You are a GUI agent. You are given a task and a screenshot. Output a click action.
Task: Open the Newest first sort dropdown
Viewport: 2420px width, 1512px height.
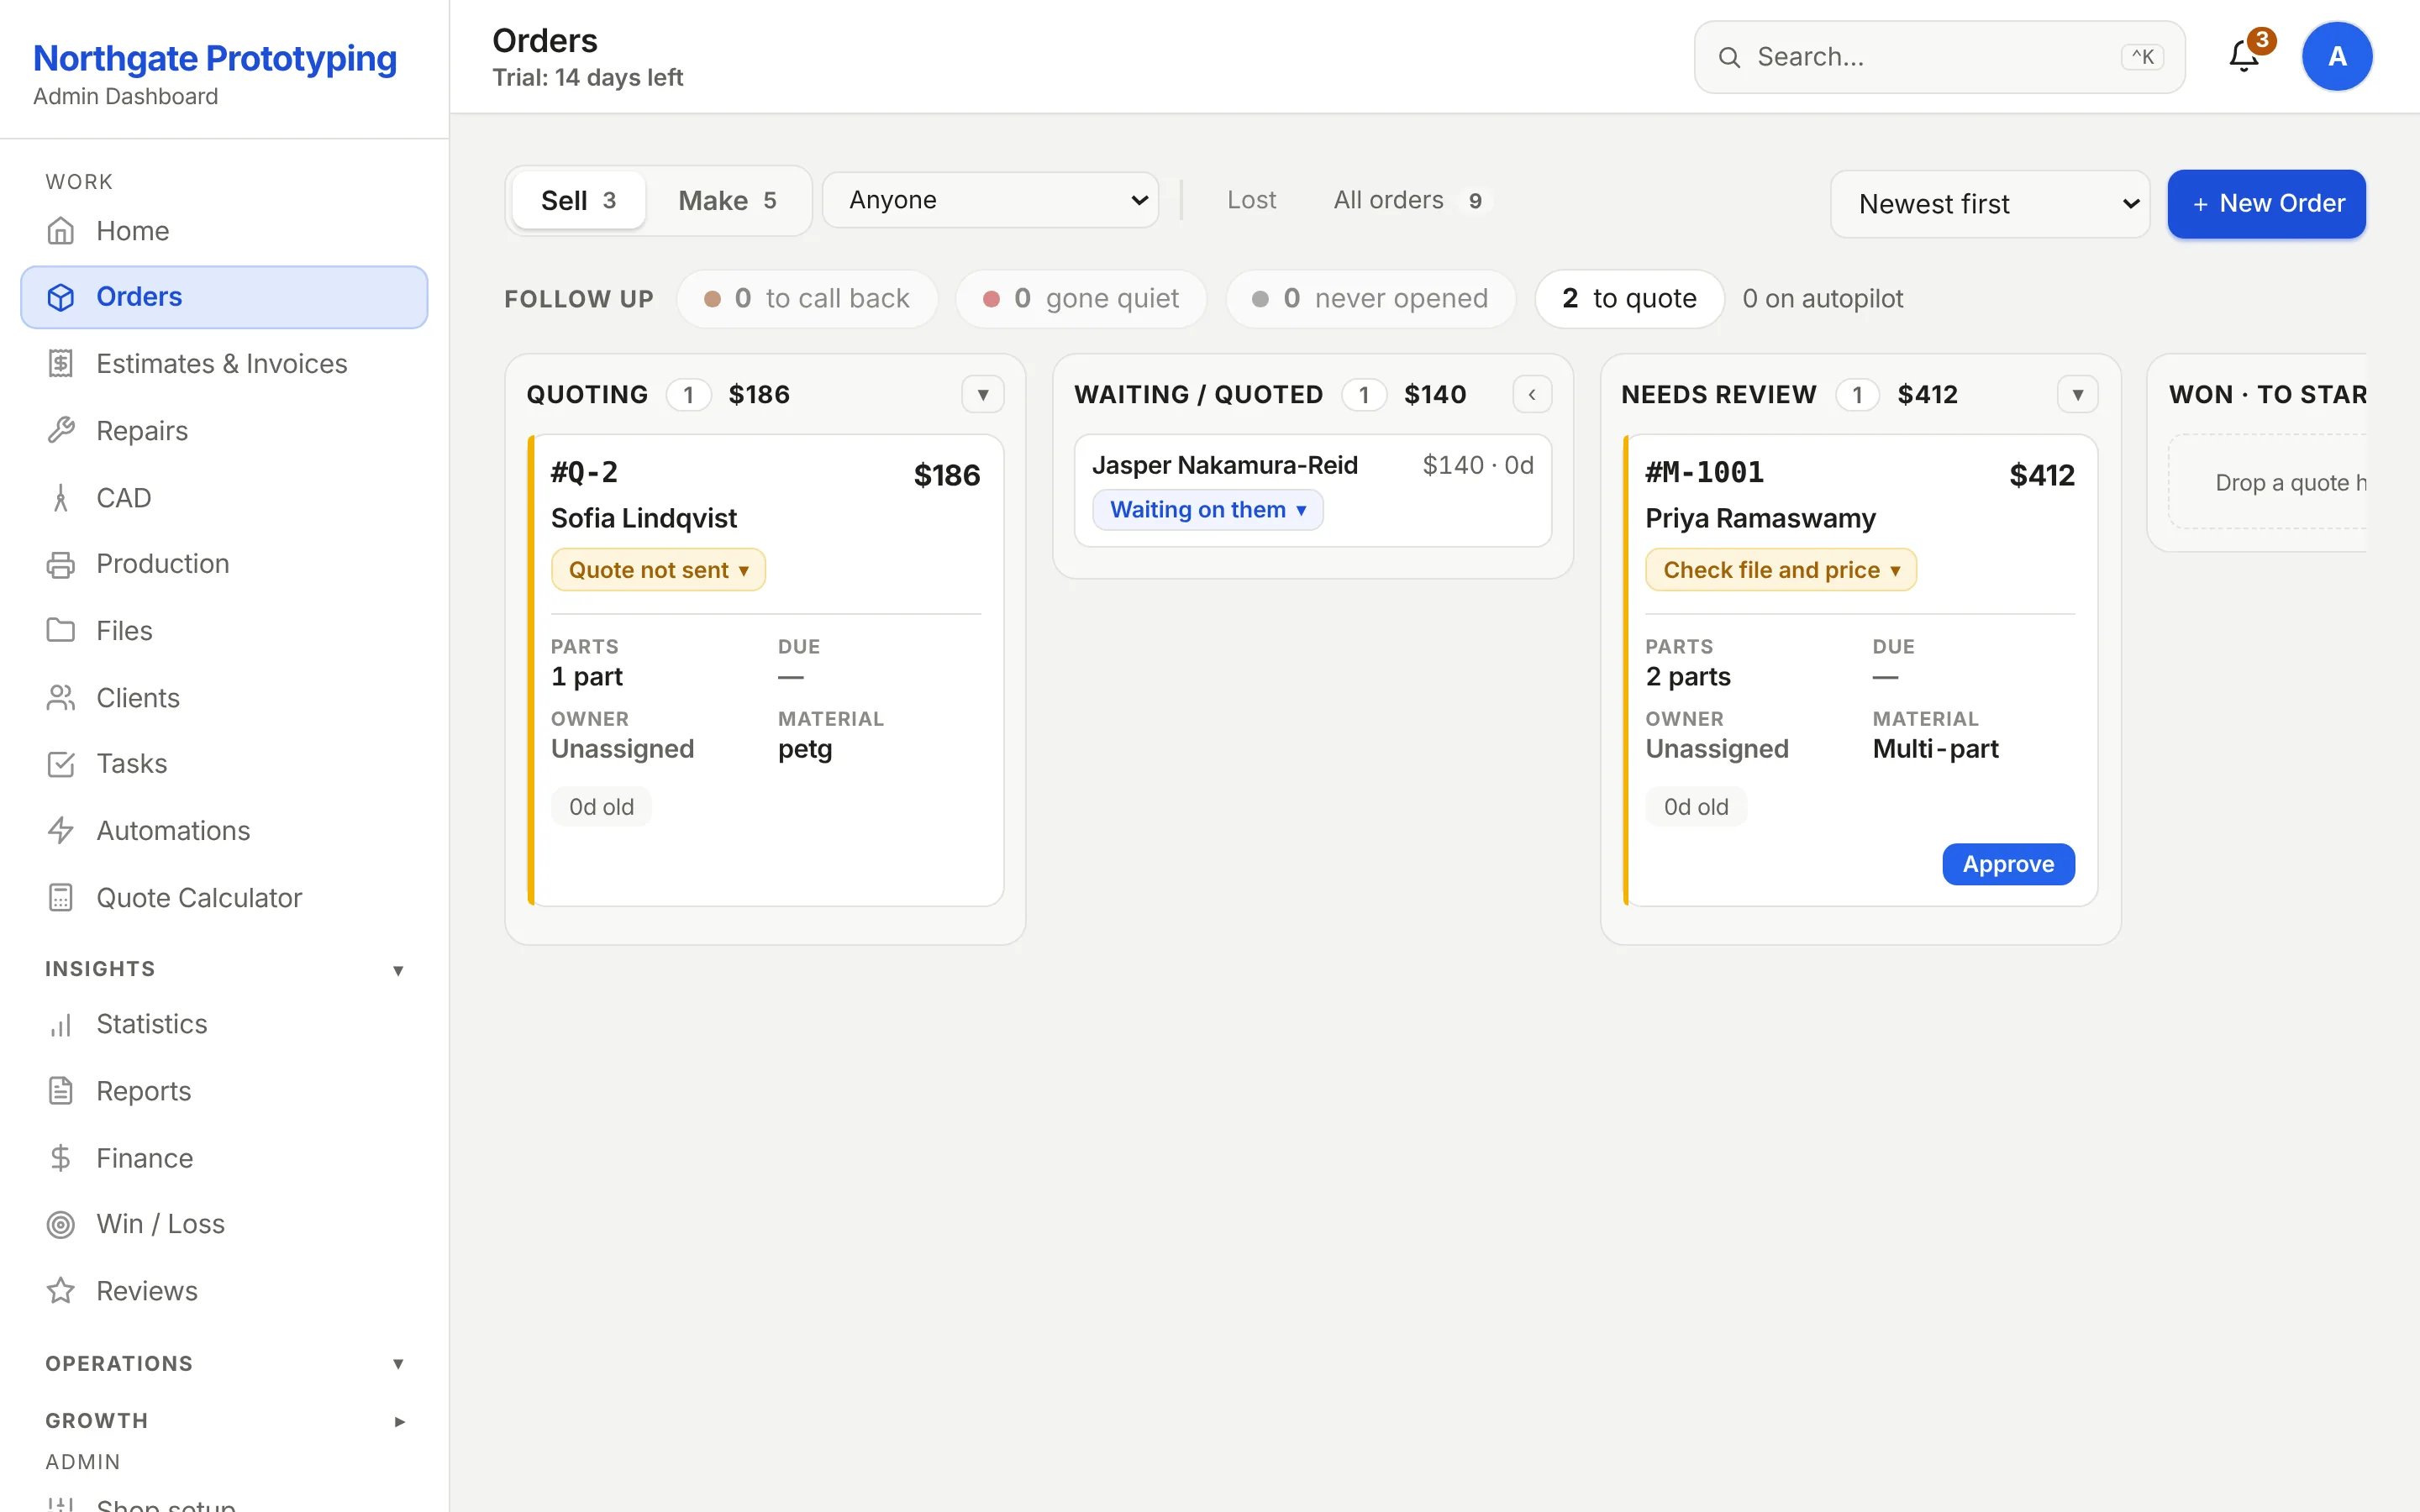coord(1990,204)
